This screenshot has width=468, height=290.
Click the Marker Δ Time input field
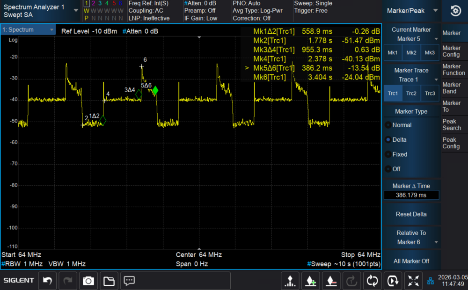tap(411, 195)
